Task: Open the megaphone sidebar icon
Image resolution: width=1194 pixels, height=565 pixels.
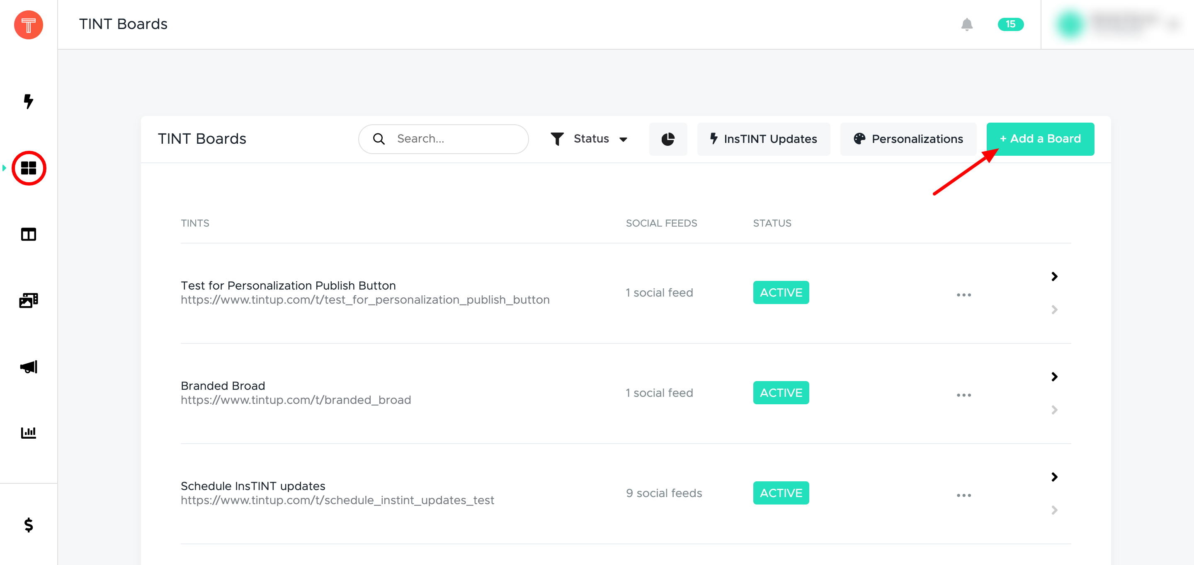Action: pos(28,367)
